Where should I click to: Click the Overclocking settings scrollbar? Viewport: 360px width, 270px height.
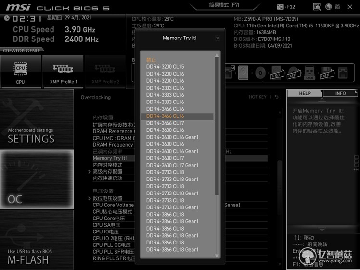[280, 188]
